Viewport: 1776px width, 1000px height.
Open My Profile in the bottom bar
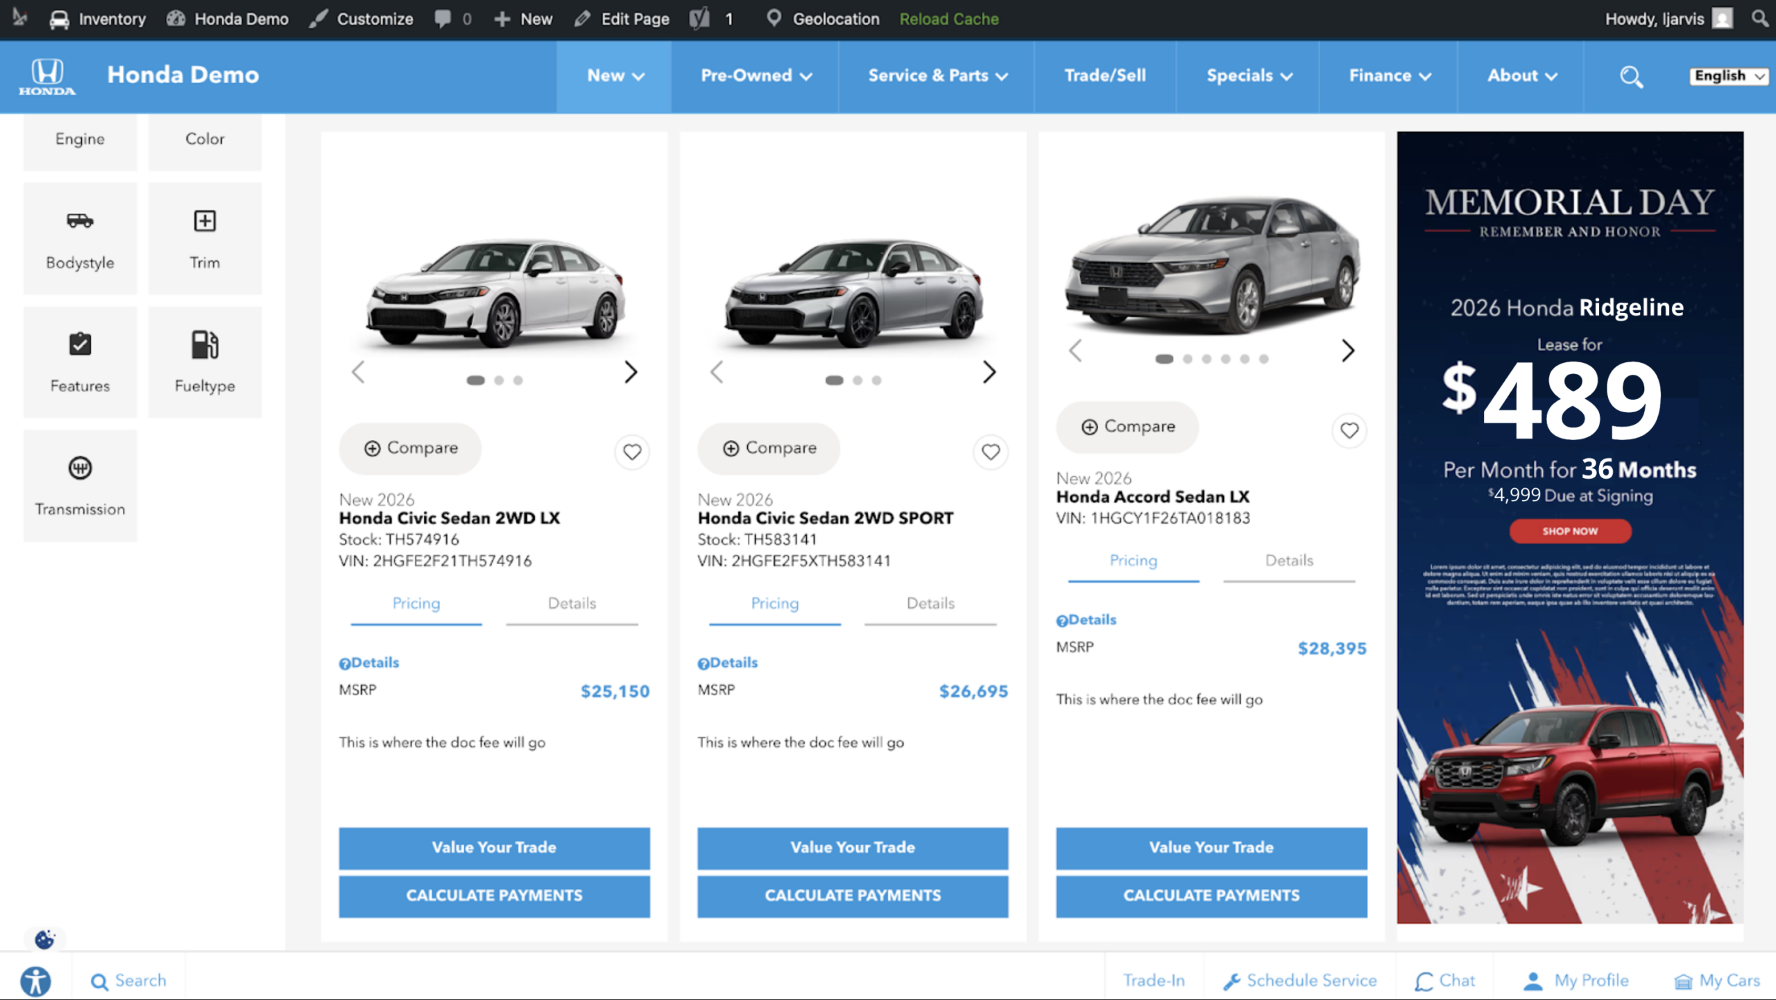1576,981
